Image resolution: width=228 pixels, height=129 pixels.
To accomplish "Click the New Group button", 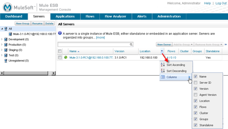I will tap(23, 23).
